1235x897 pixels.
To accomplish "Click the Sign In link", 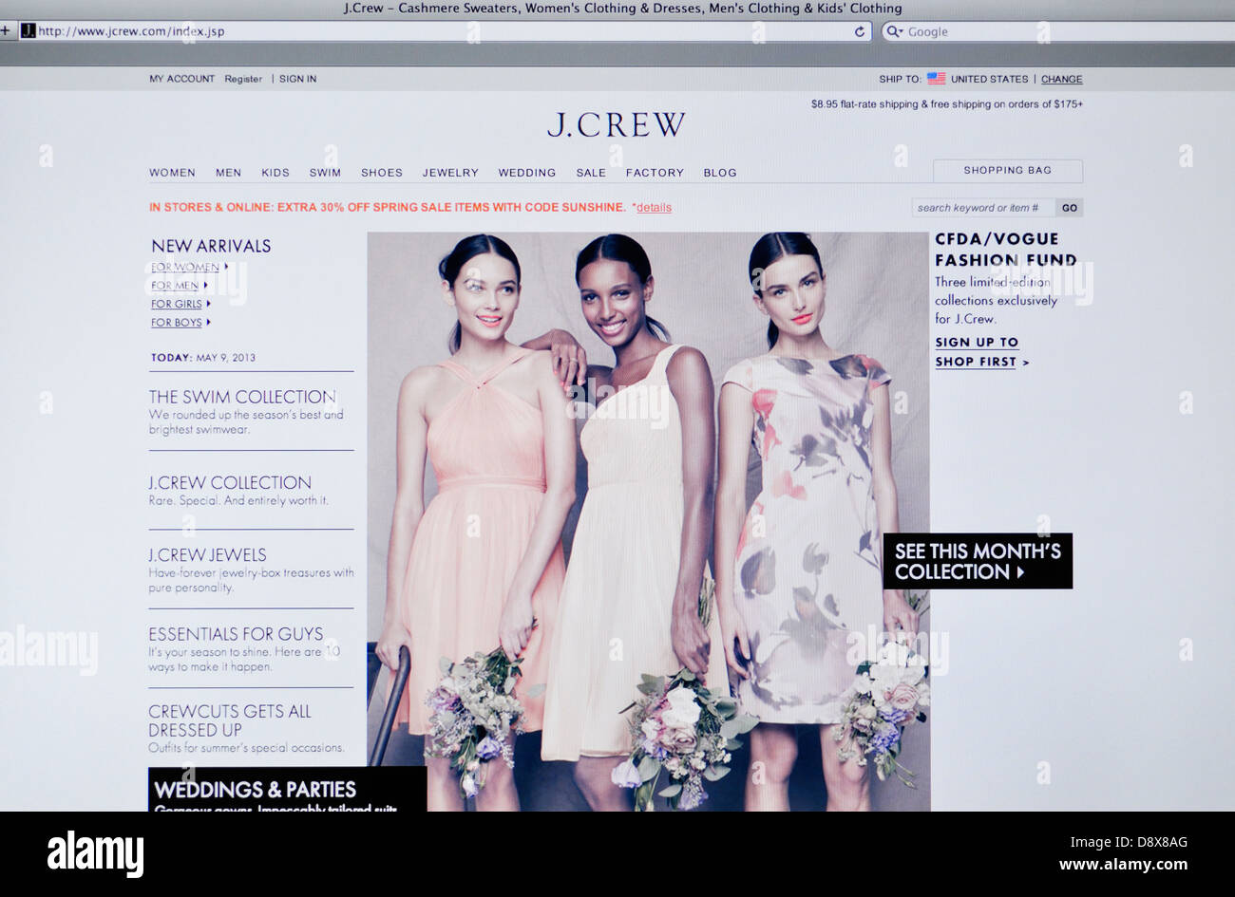I will [x=298, y=79].
